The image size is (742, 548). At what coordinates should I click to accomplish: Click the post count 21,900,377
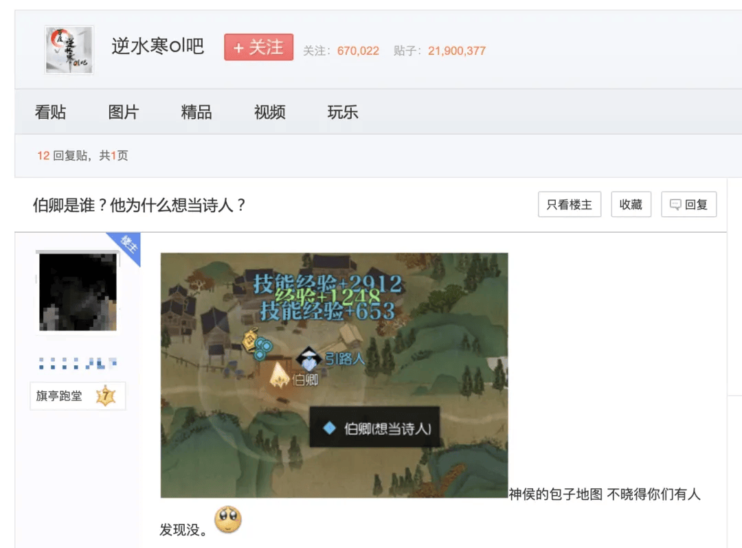click(x=457, y=51)
